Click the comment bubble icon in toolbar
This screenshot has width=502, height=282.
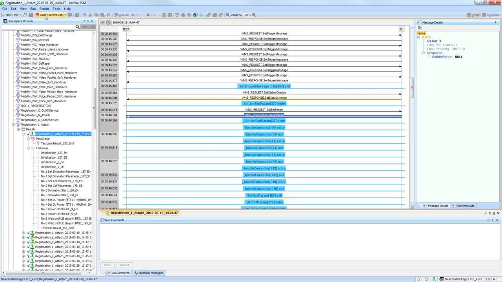point(70,15)
